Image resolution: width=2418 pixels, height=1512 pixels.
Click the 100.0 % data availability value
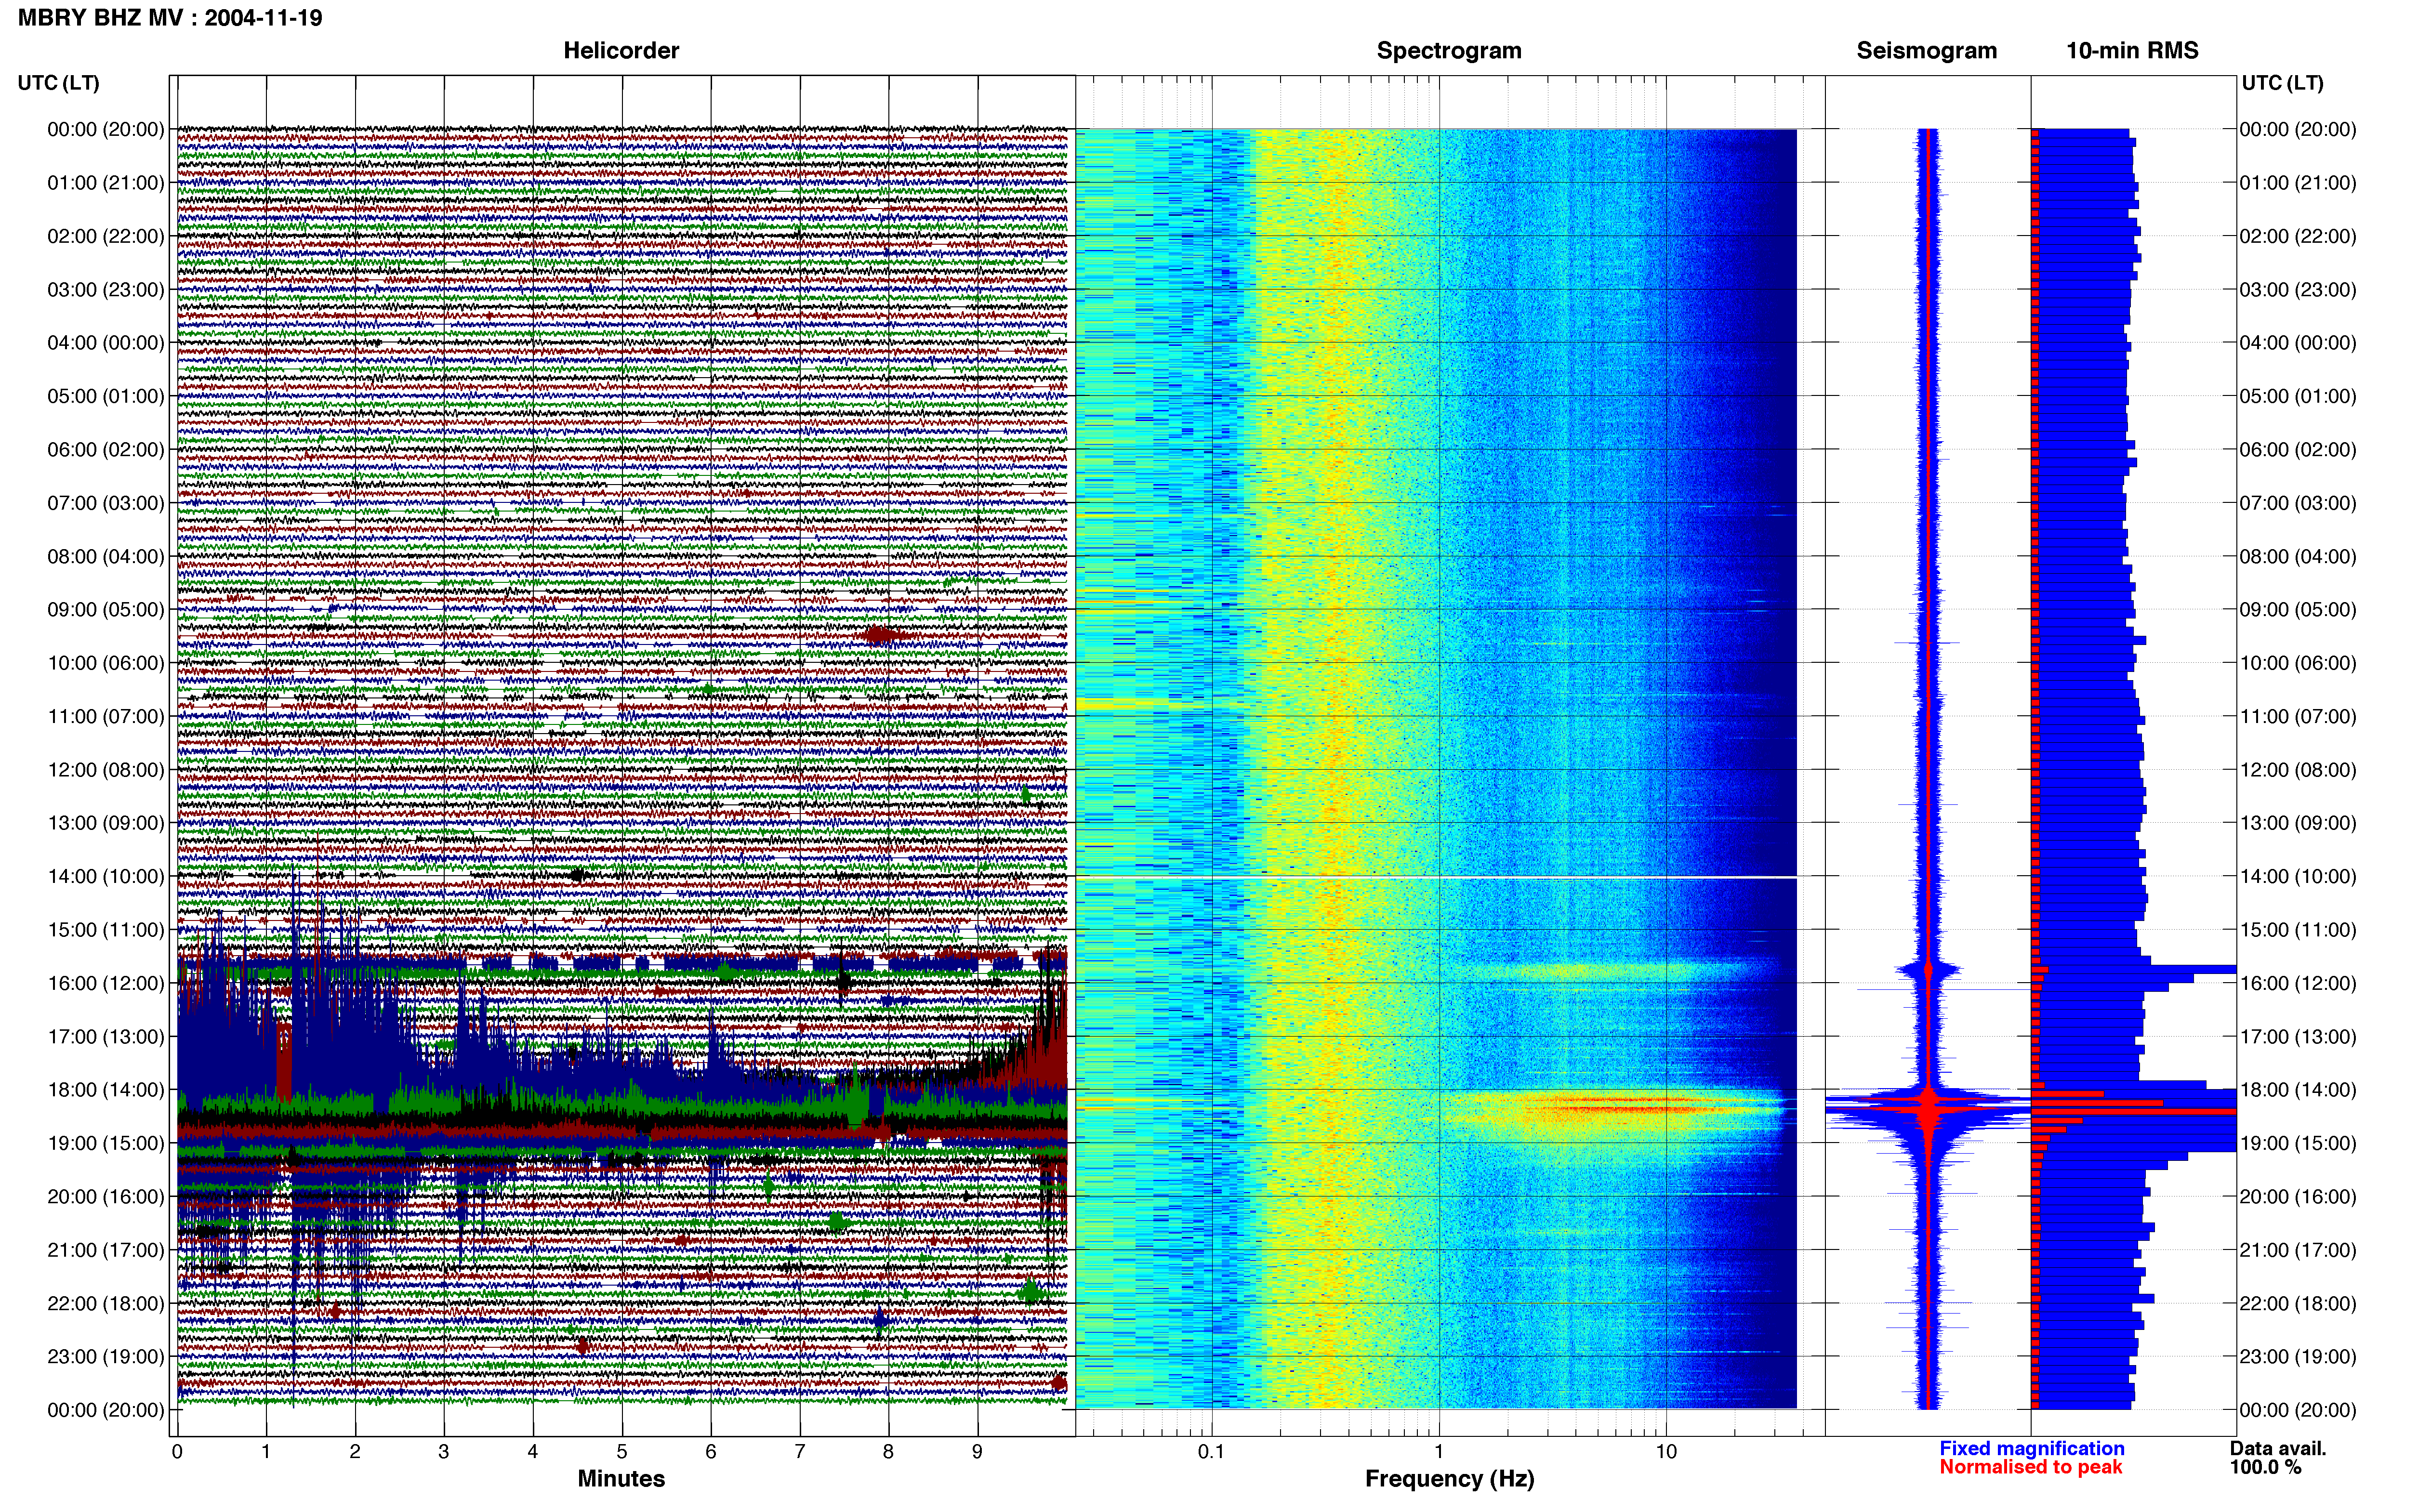pos(2265,1467)
